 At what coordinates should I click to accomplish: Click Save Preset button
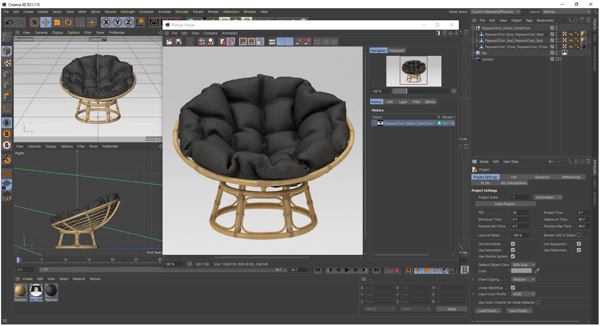(x=519, y=311)
